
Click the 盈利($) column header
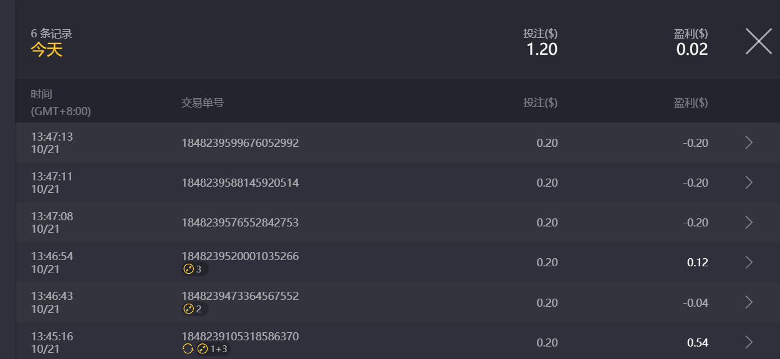click(x=690, y=103)
